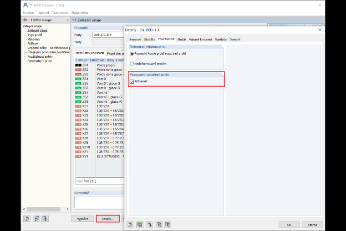Select Nedeformovaný systém radio option
Screen dimensions: 346x231
click(132, 64)
